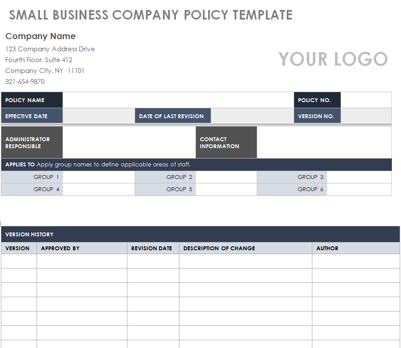
Task: Click the Description of Change column header
Action: (219, 249)
